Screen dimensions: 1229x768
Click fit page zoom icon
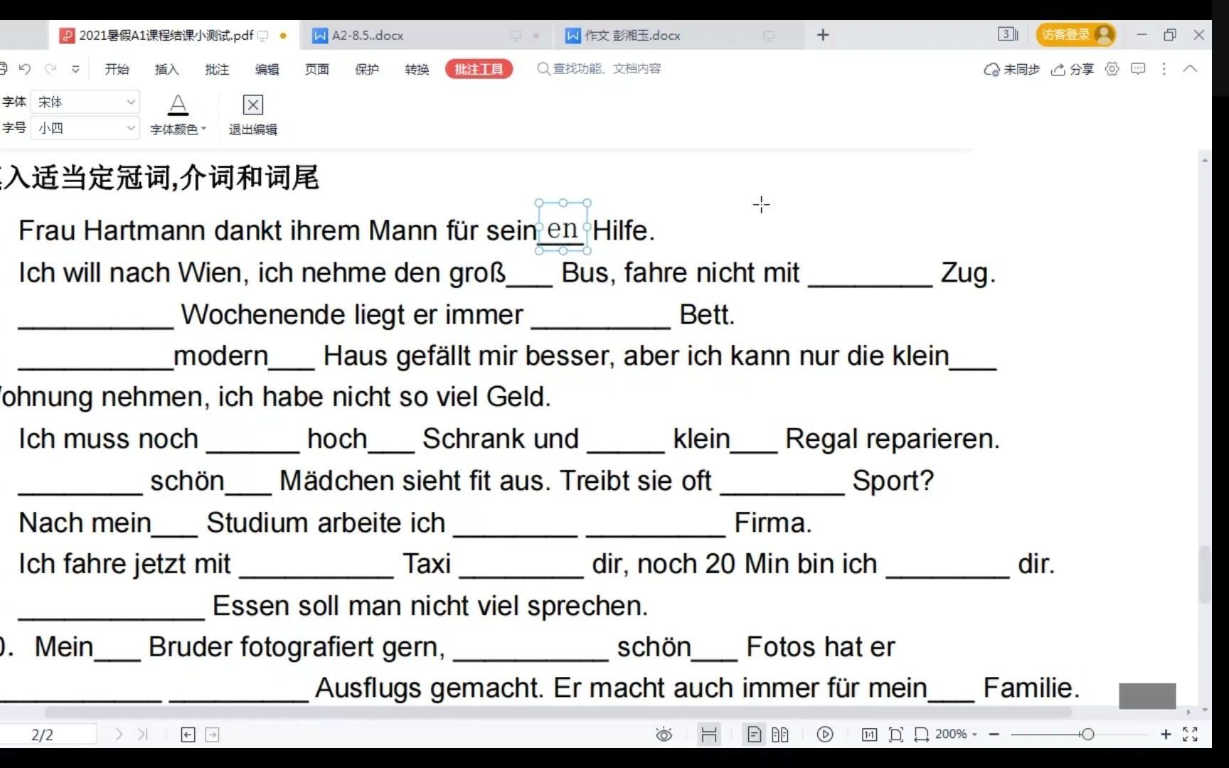(x=896, y=735)
